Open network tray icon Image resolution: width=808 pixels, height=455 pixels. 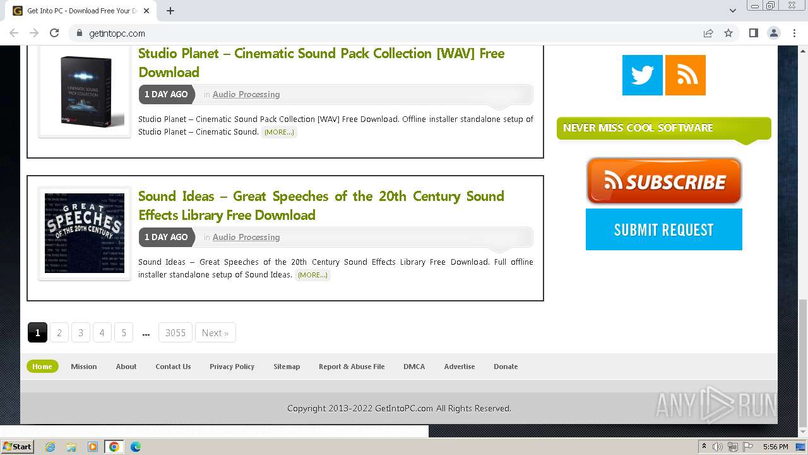click(x=732, y=447)
